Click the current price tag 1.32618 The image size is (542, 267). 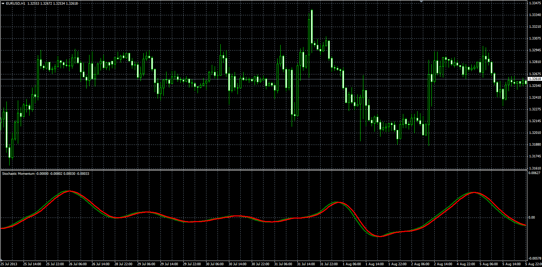(x=535, y=79)
